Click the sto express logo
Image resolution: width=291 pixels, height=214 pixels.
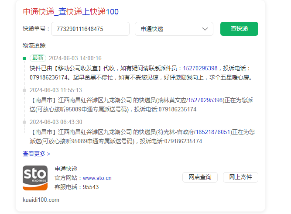(x=35, y=178)
